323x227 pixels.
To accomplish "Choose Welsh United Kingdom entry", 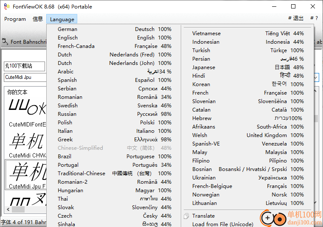I will (248, 135).
